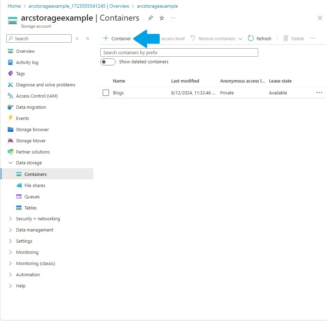Pin the Containers blade with pin icon
327x321 pixels.
150,18
